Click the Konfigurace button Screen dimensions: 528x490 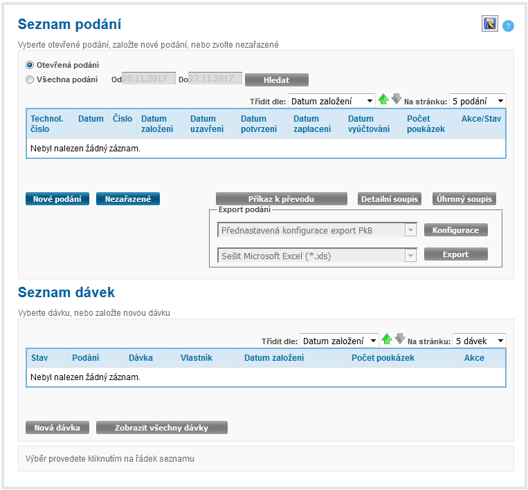point(455,230)
